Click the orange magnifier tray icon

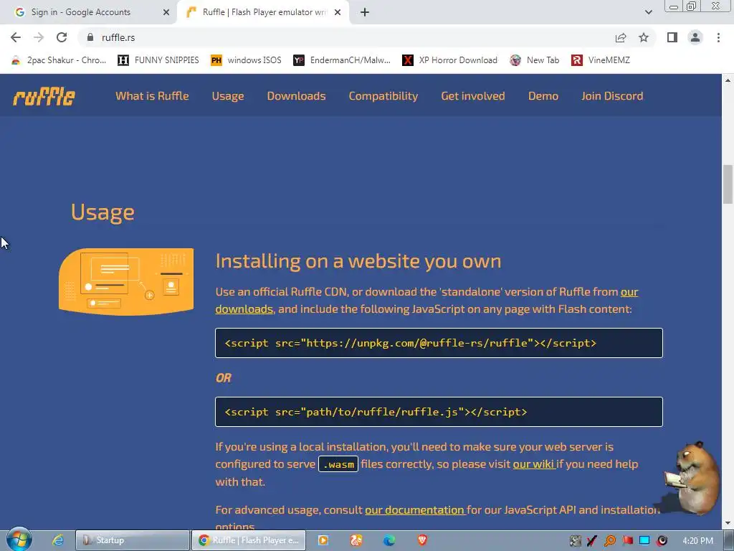610,541
